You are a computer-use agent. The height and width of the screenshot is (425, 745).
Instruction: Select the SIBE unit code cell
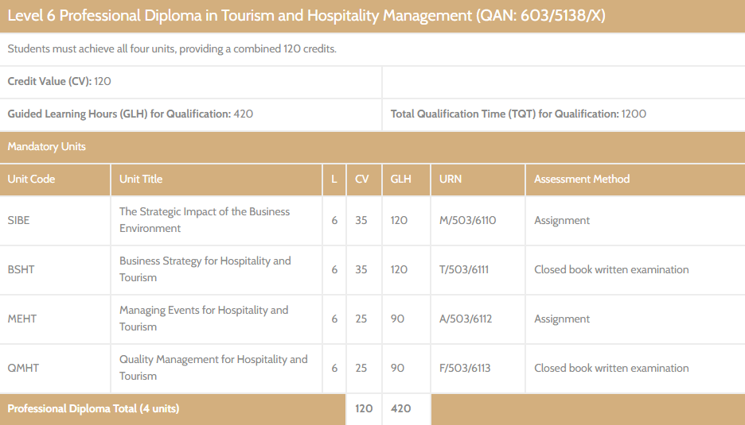(x=19, y=221)
